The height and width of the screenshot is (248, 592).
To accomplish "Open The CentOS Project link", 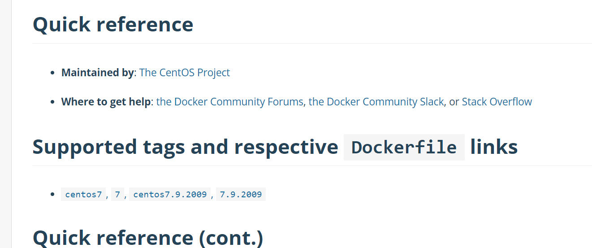I will [x=184, y=73].
